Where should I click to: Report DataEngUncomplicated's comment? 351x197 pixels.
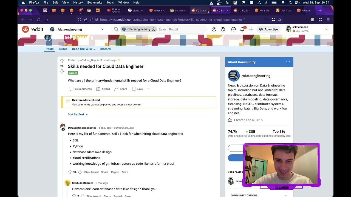point(115,172)
